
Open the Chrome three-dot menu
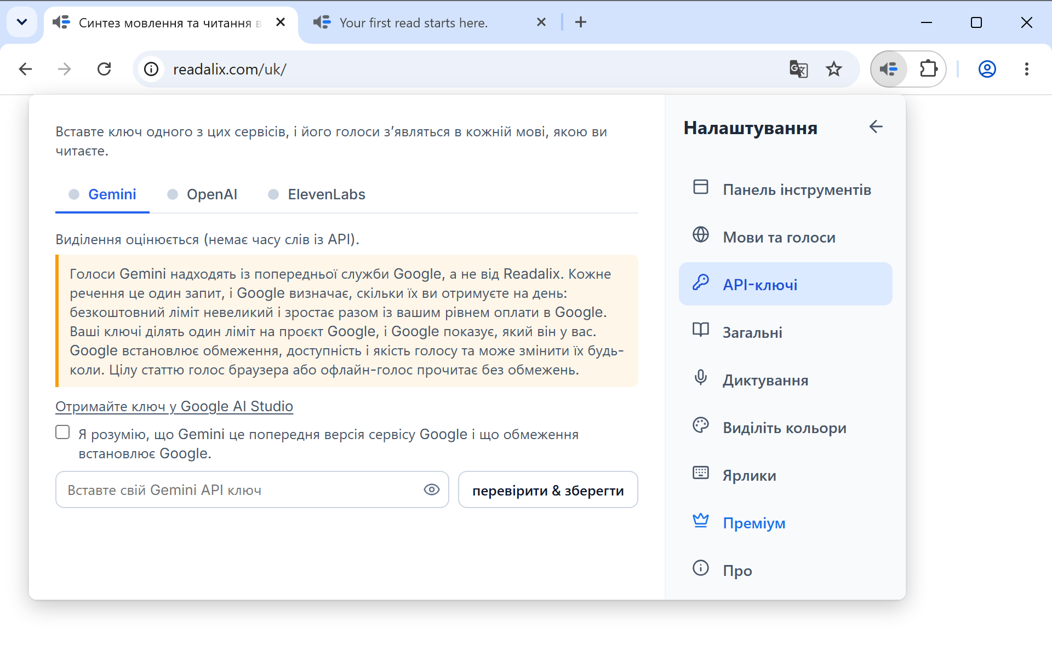click(1027, 69)
